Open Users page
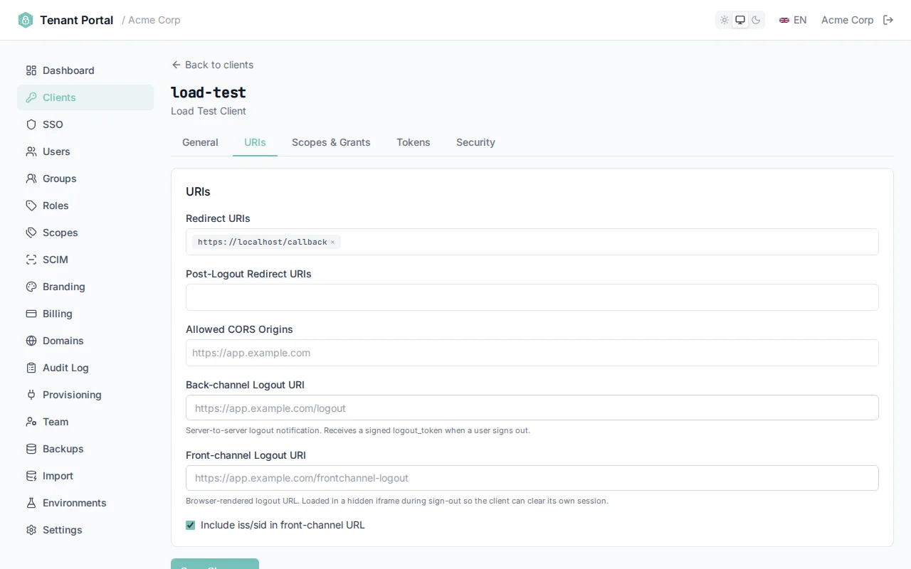Viewport: 911px width, 569px height. pyautogui.click(x=85, y=151)
